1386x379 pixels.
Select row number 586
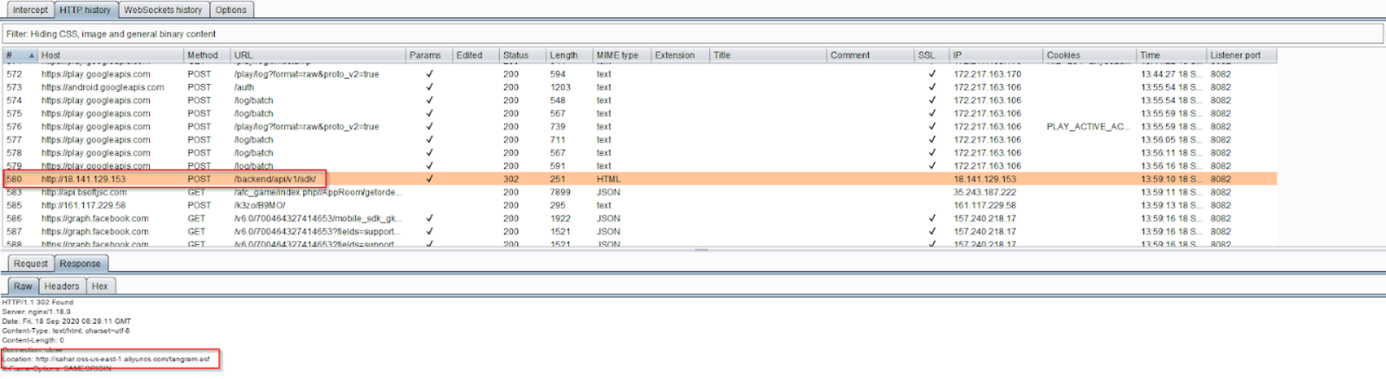pyautogui.click(x=14, y=219)
